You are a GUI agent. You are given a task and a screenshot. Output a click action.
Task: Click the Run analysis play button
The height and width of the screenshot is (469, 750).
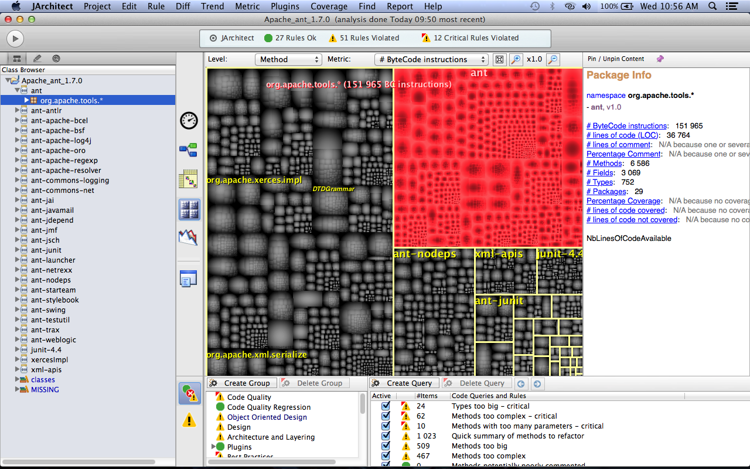(15, 39)
